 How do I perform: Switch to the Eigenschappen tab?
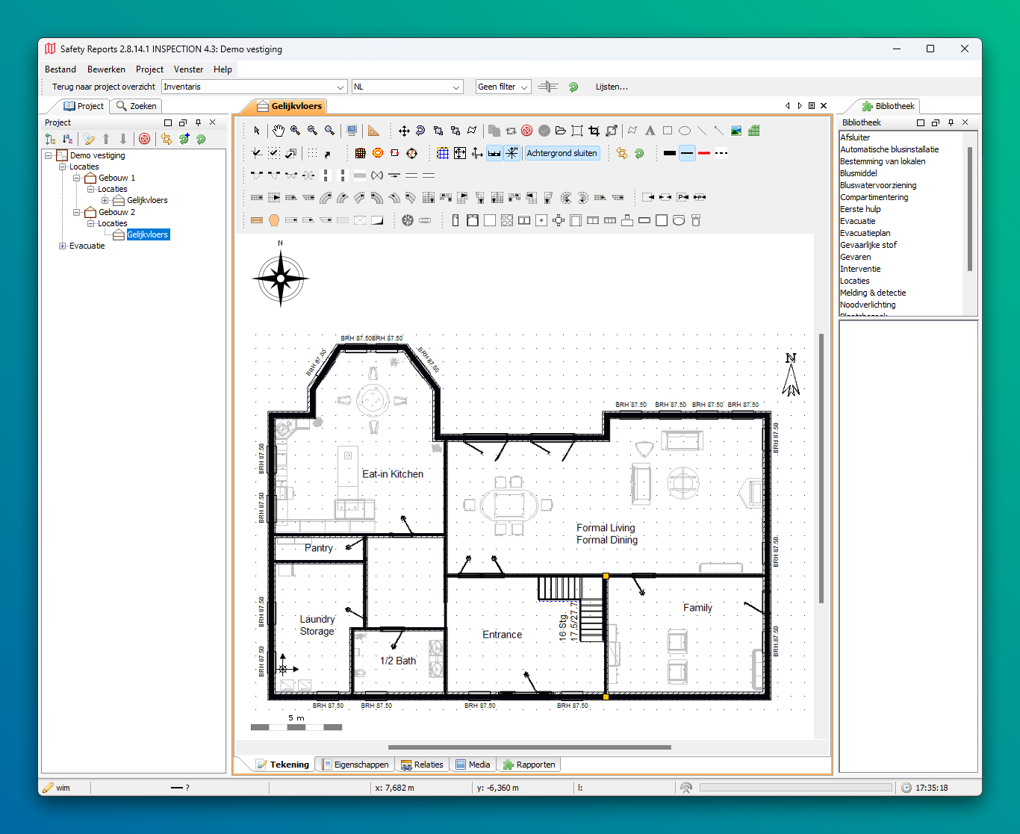click(x=355, y=765)
